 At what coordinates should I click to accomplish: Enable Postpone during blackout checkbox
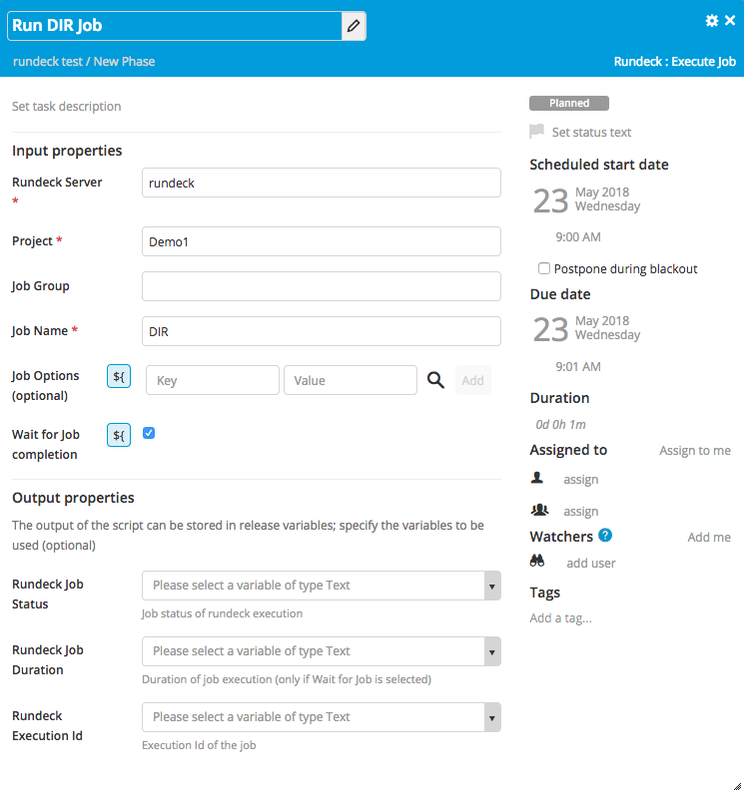click(x=544, y=268)
